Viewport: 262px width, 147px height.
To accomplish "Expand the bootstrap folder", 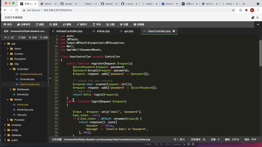I will pos(5,125).
